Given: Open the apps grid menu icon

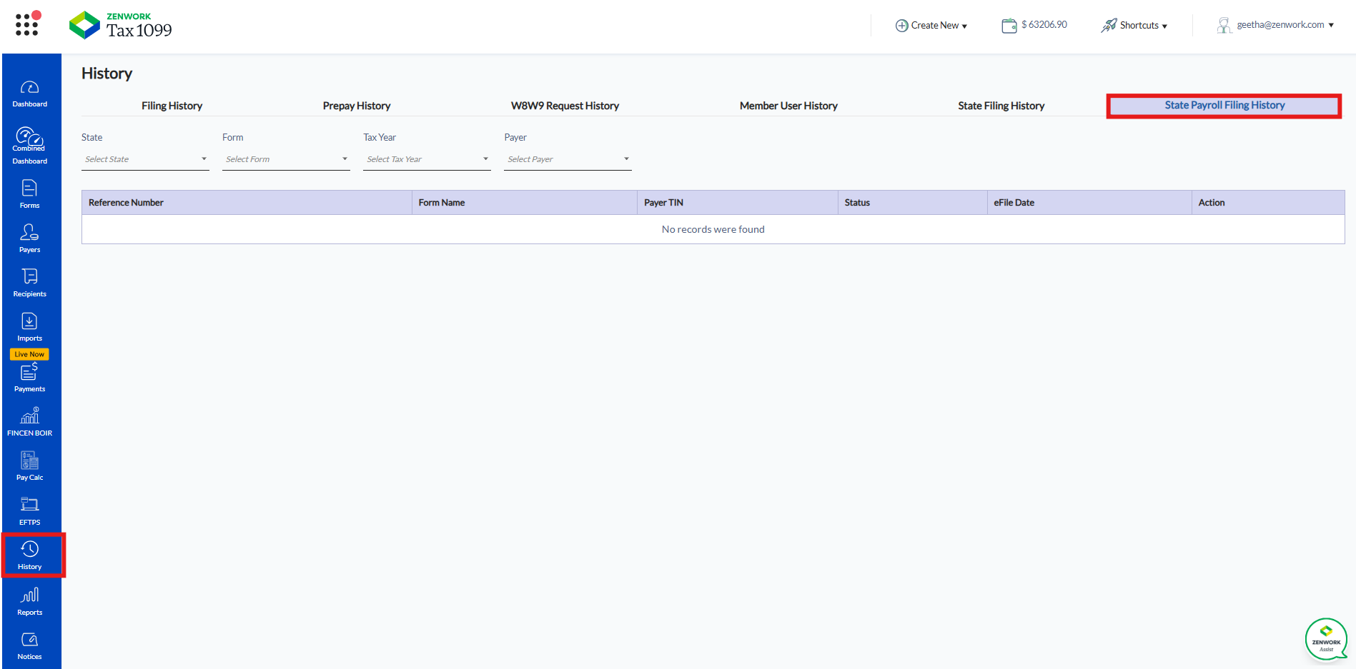Looking at the screenshot, I should click(28, 24).
